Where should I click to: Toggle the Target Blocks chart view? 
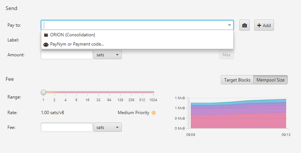(237, 80)
